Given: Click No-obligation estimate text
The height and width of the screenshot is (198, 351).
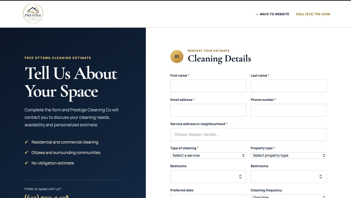Looking at the screenshot, I should 53,163.
